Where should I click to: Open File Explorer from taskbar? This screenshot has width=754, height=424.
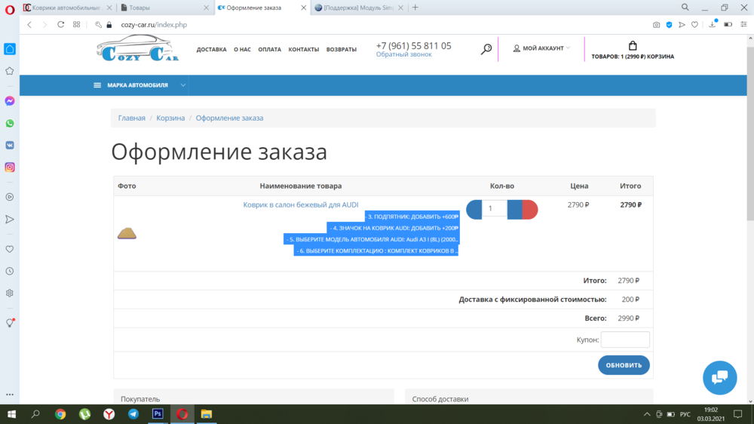pos(207,414)
